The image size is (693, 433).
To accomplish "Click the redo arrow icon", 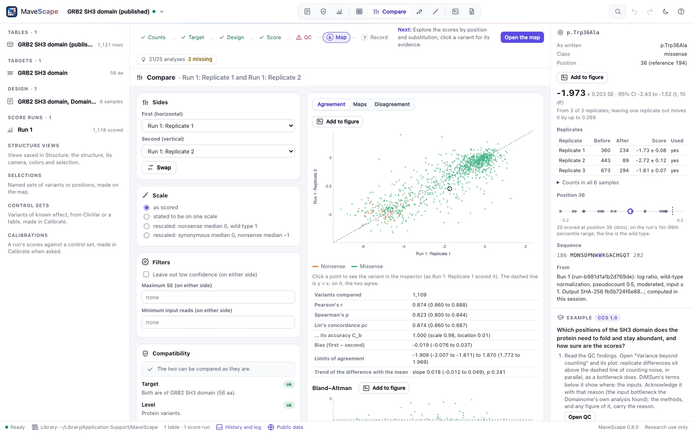I will pos(650,11).
